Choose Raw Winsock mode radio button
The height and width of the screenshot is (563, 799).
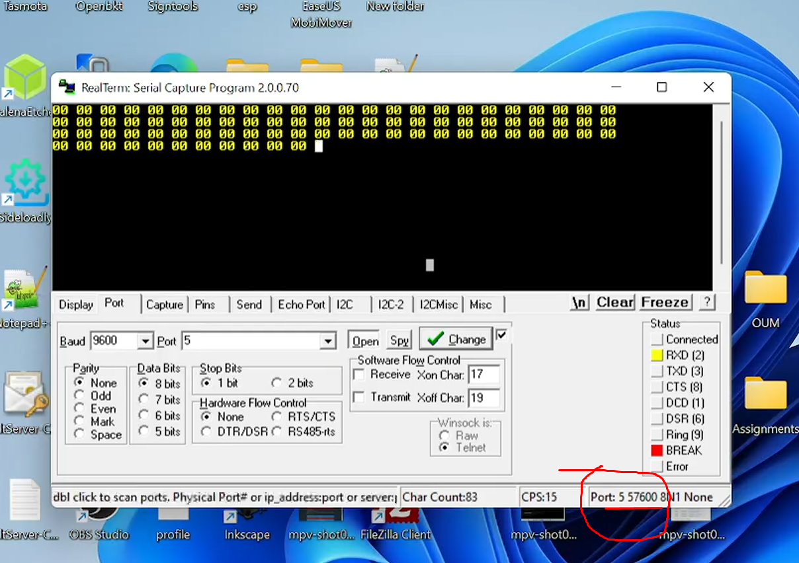pyautogui.click(x=444, y=435)
